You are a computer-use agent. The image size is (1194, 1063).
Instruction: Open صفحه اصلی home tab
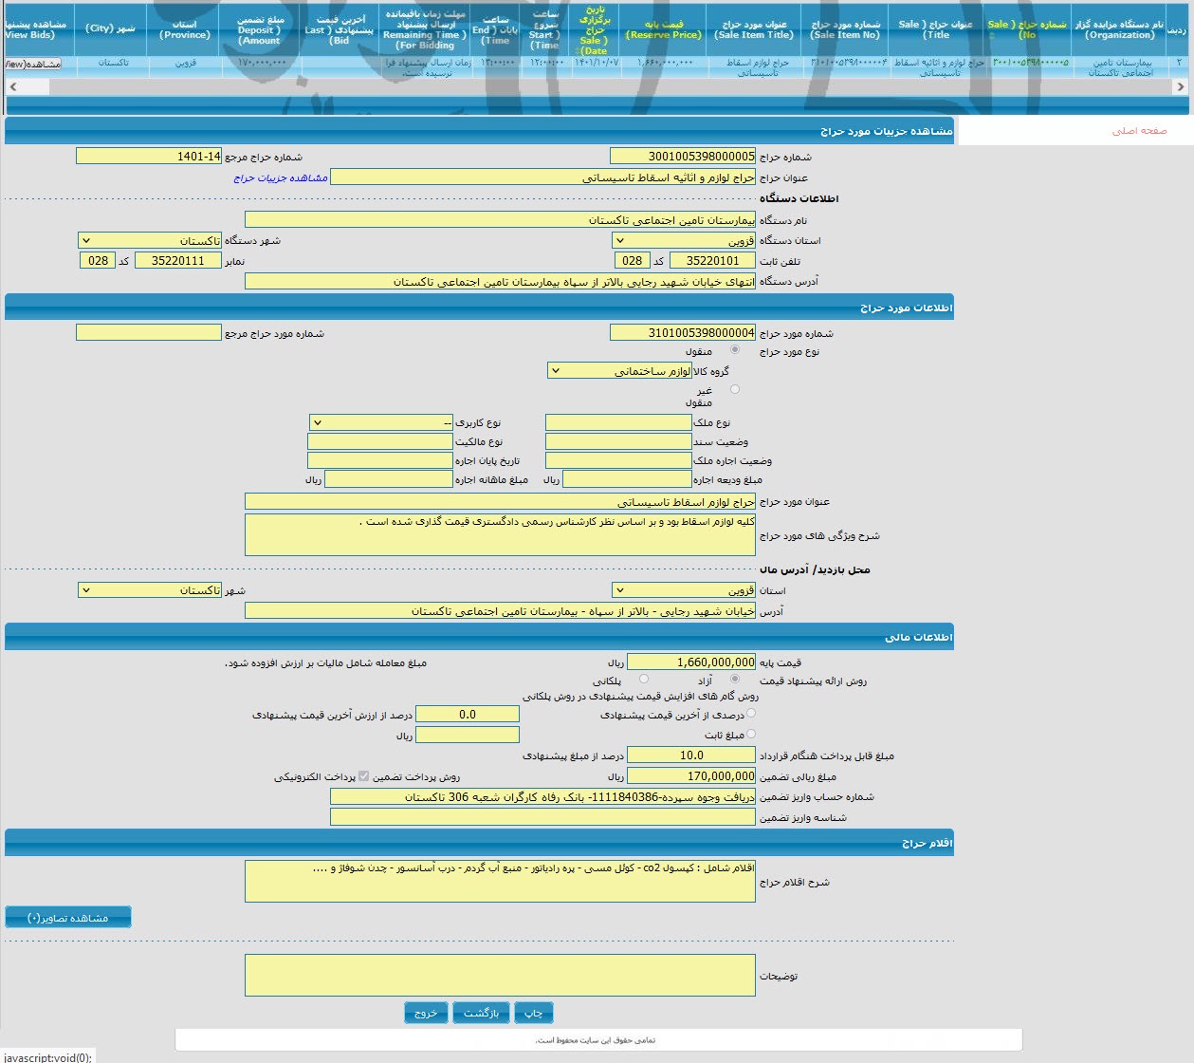[1139, 131]
